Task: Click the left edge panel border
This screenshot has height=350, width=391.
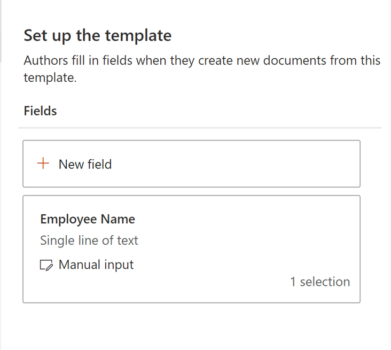Action: (2, 32)
